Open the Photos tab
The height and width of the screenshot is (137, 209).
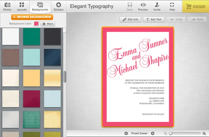click(7, 7)
